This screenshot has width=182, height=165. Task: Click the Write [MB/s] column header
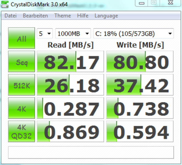[x=140, y=45]
